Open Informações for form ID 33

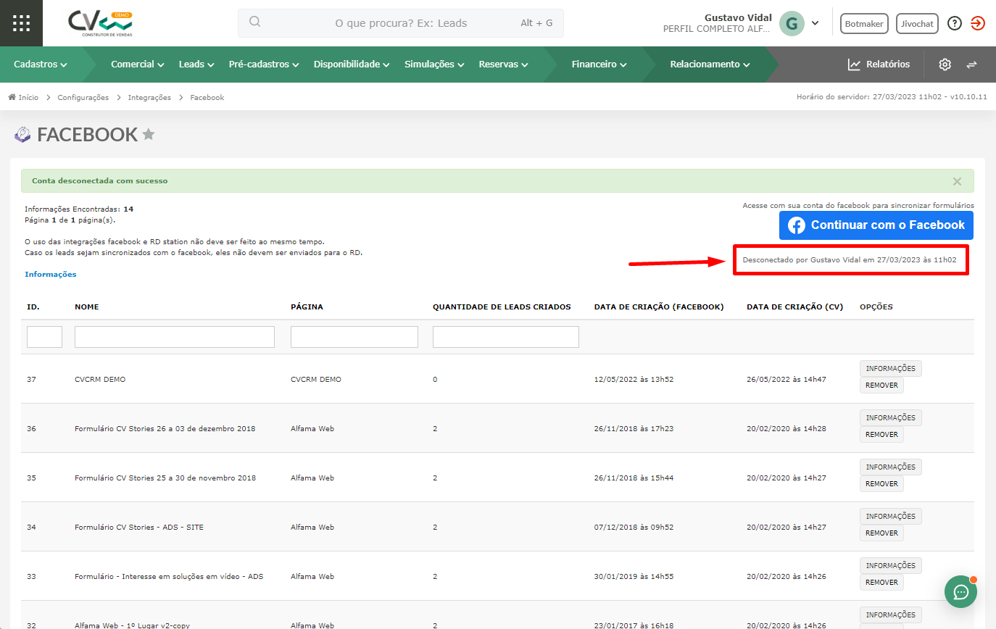[890, 565]
